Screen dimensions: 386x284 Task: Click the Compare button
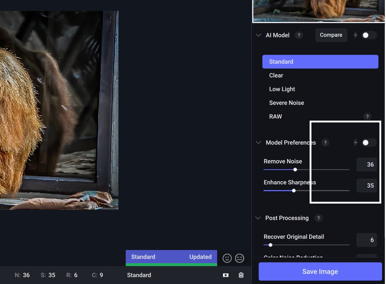click(331, 35)
